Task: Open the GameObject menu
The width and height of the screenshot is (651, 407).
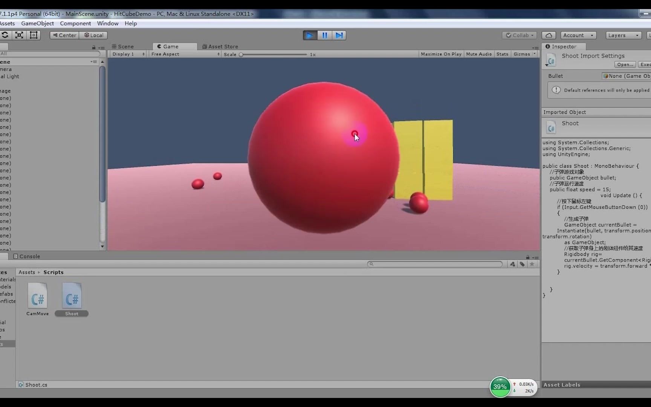Action: click(37, 23)
